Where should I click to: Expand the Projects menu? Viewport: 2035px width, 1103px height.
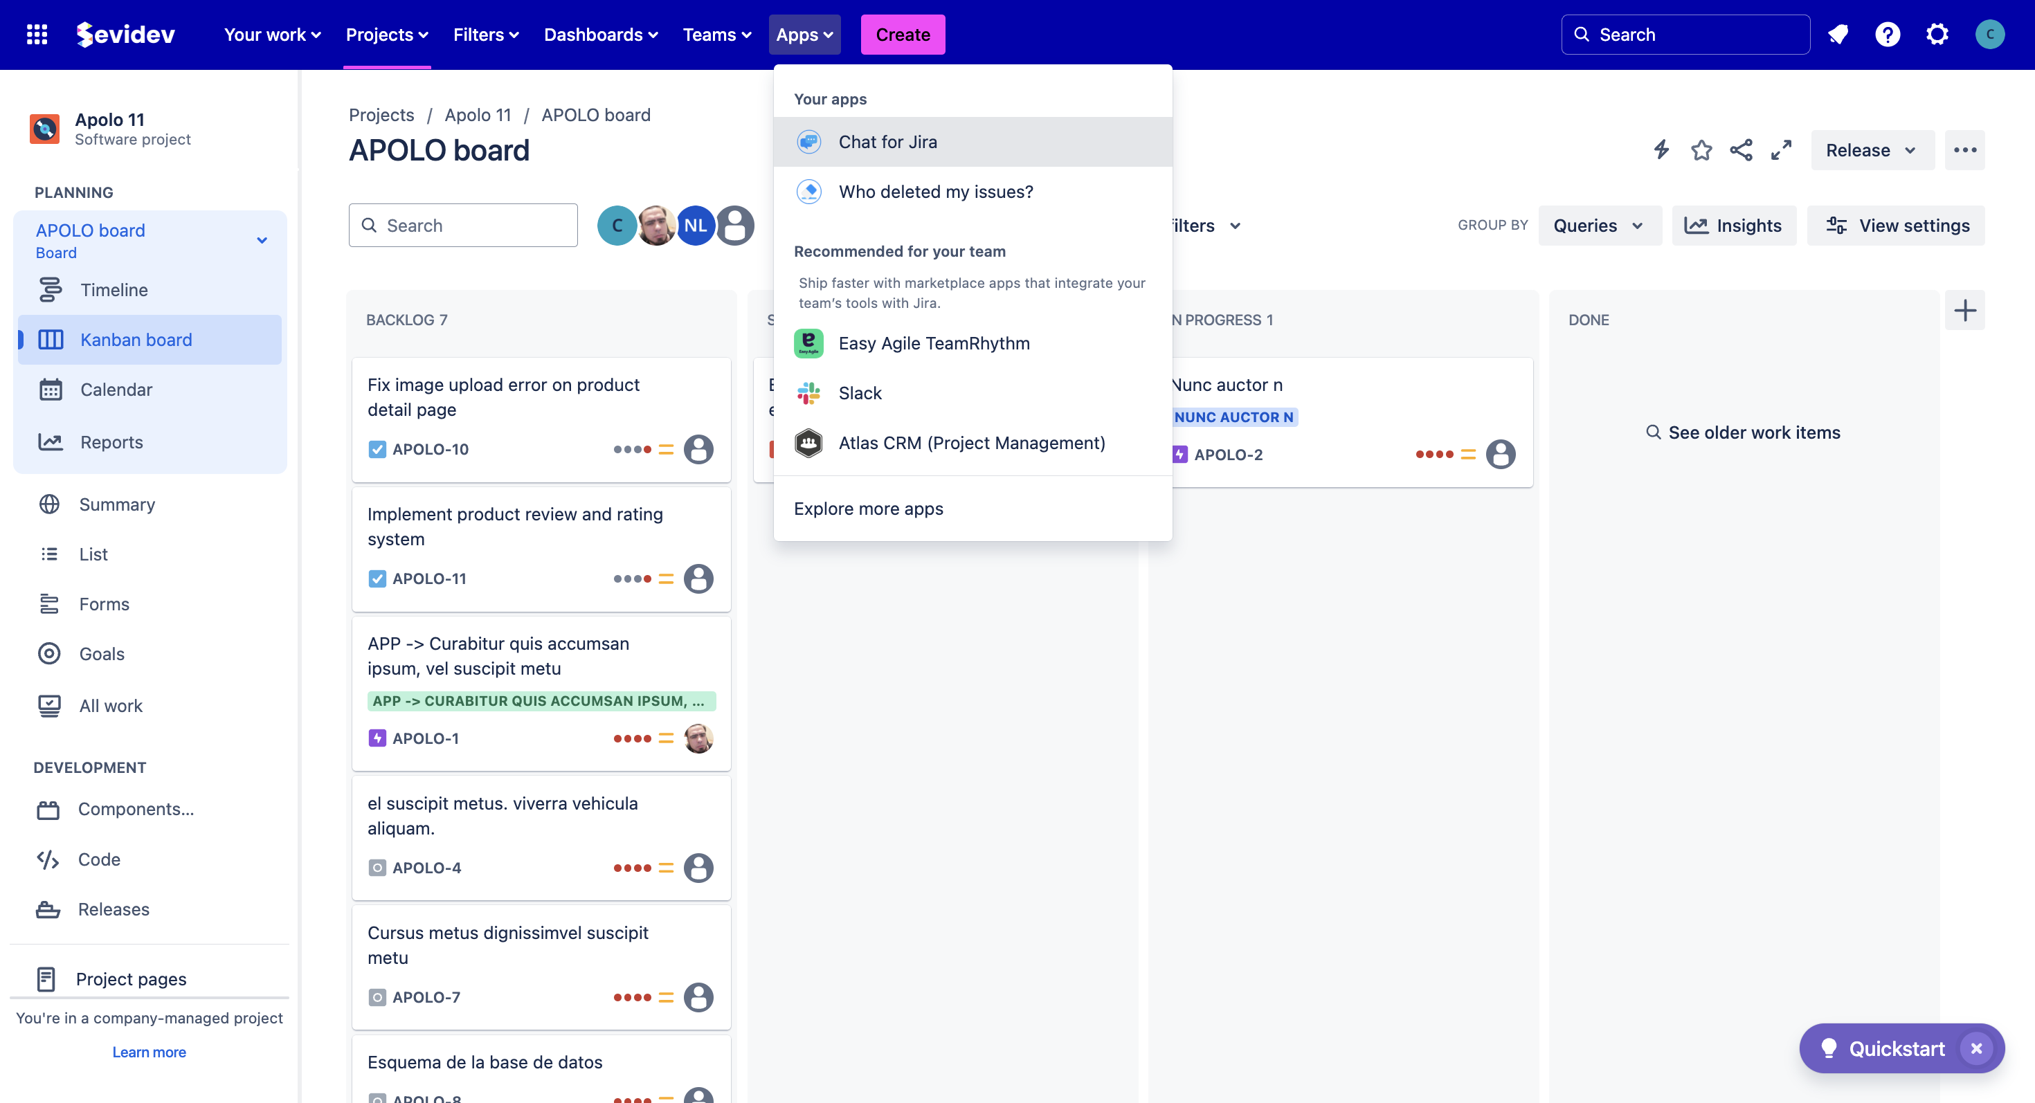coord(387,35)
